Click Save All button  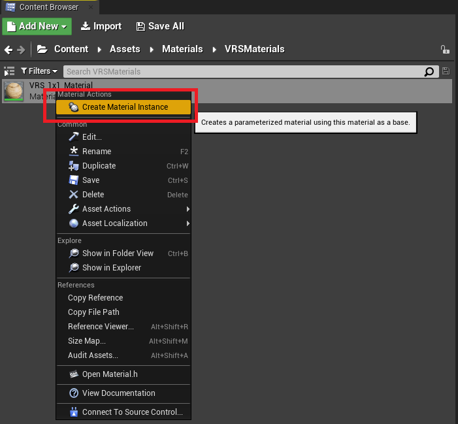pos(160,26)
